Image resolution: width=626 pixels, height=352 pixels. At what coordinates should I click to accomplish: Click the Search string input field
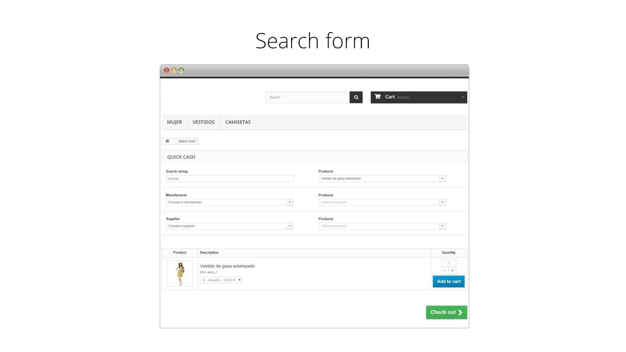pos(230,179)
